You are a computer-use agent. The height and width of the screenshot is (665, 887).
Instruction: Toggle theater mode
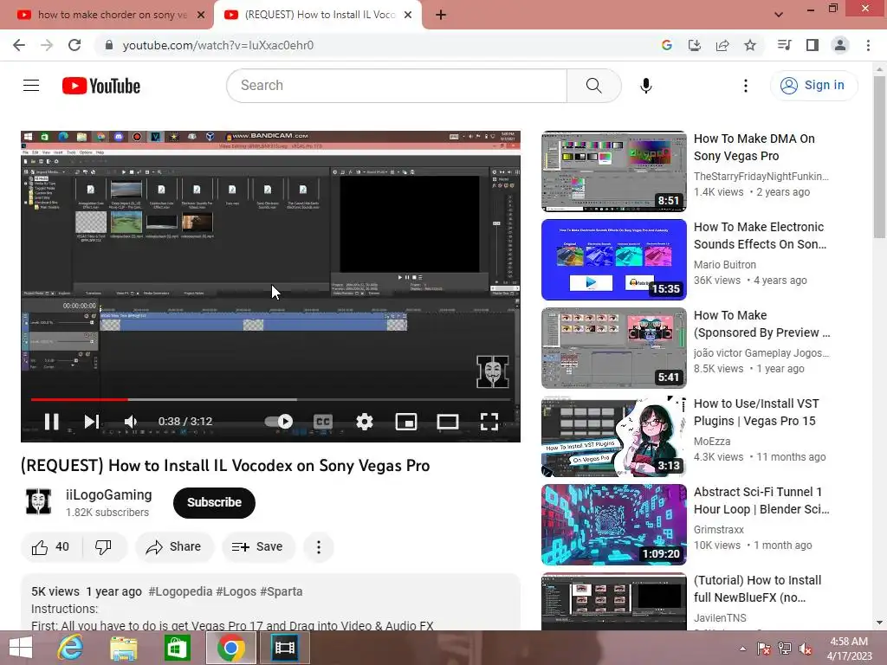pyautogui.click(x=448, y=422)
